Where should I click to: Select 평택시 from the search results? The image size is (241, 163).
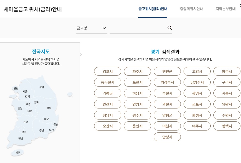click(227, 126)
